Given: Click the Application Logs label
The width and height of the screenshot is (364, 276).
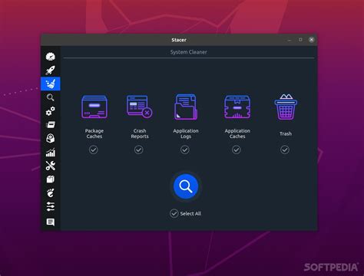Looking at the screenshot, I should (186, 133).
